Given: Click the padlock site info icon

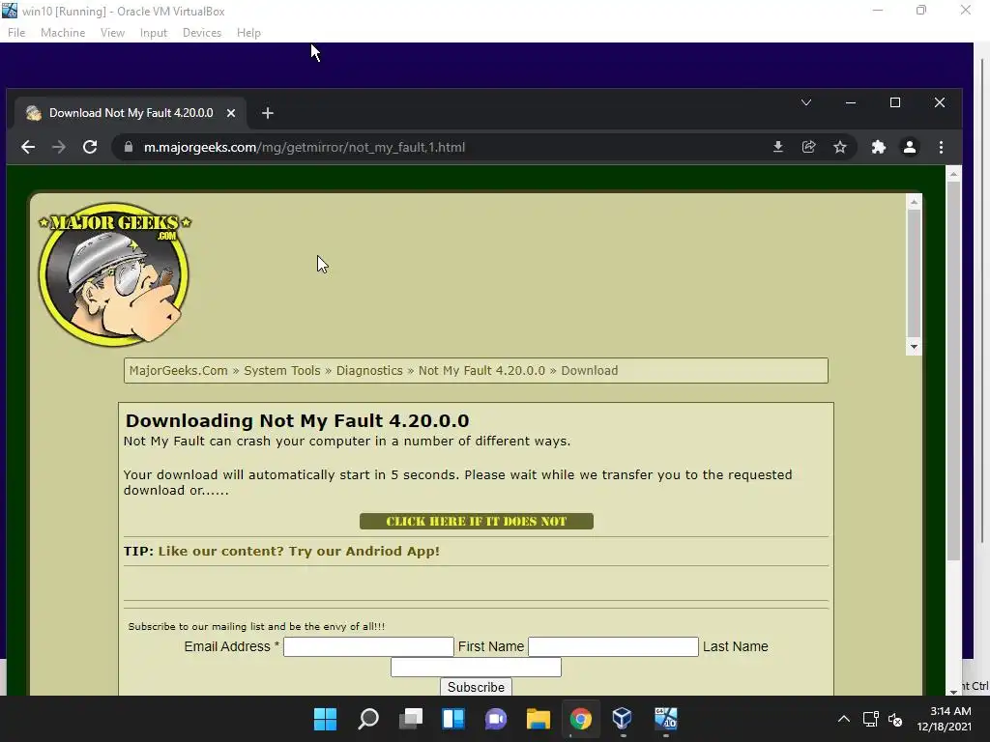Looking at the screenshot, I should tap(129, 147).
